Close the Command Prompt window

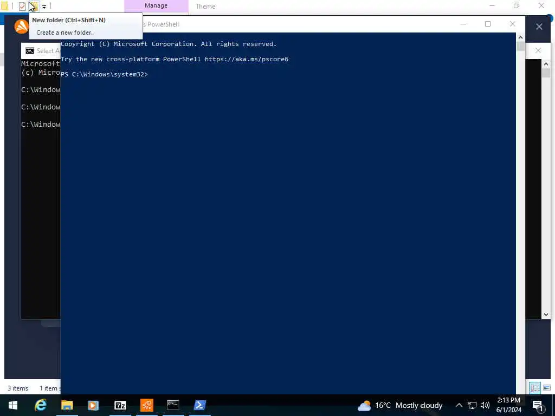click(538, 50)
